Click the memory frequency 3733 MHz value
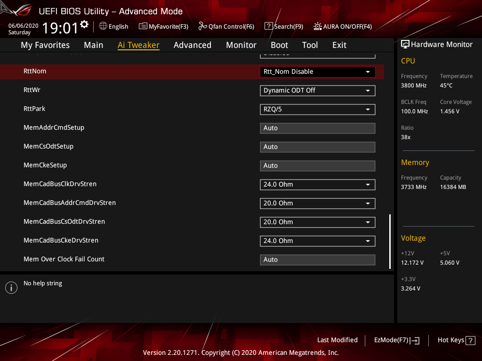 (414, 187)
